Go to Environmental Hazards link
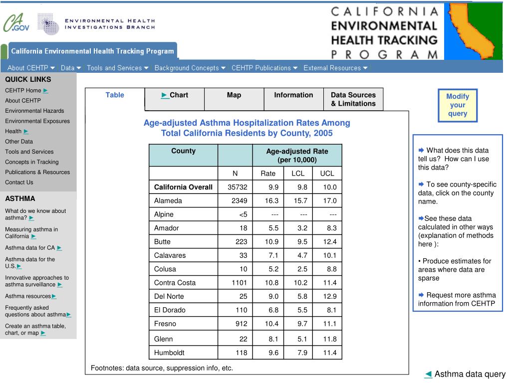This screenshot has width=511, height=383. tap(34, 111)
